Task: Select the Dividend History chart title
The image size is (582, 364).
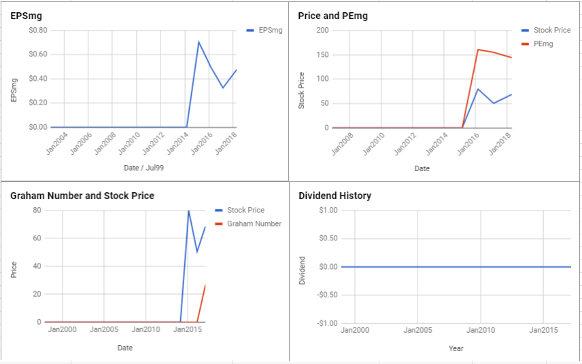Action: coord(335,196)
